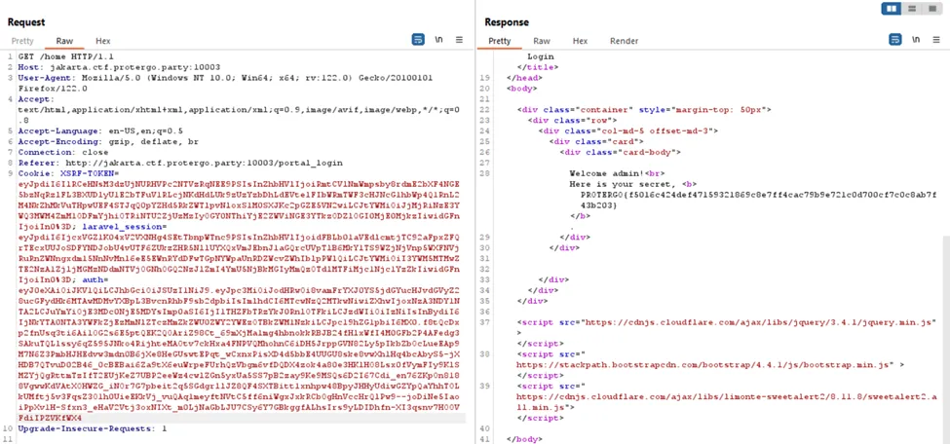
Task: Switch to side-by-side split layout
Action: [892, 8]
